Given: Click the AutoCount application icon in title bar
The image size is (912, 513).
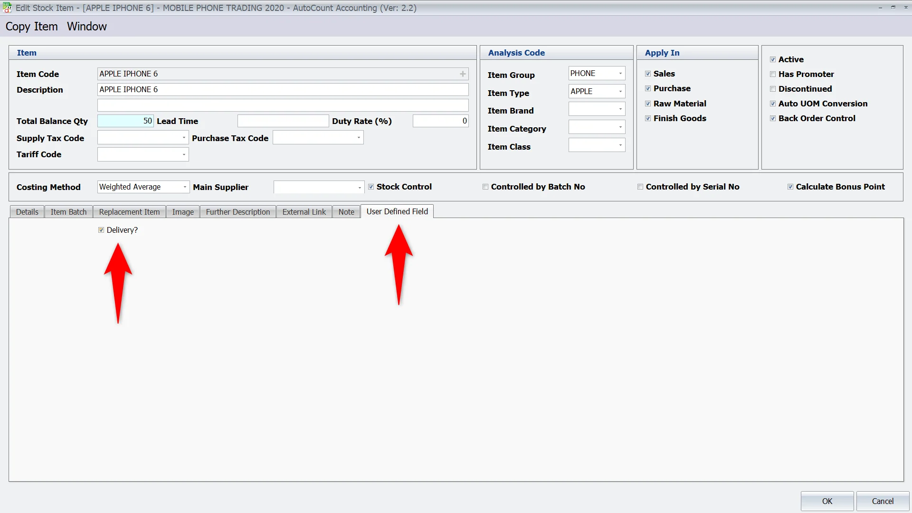Looking at the screenshot, I should (7, 8).
